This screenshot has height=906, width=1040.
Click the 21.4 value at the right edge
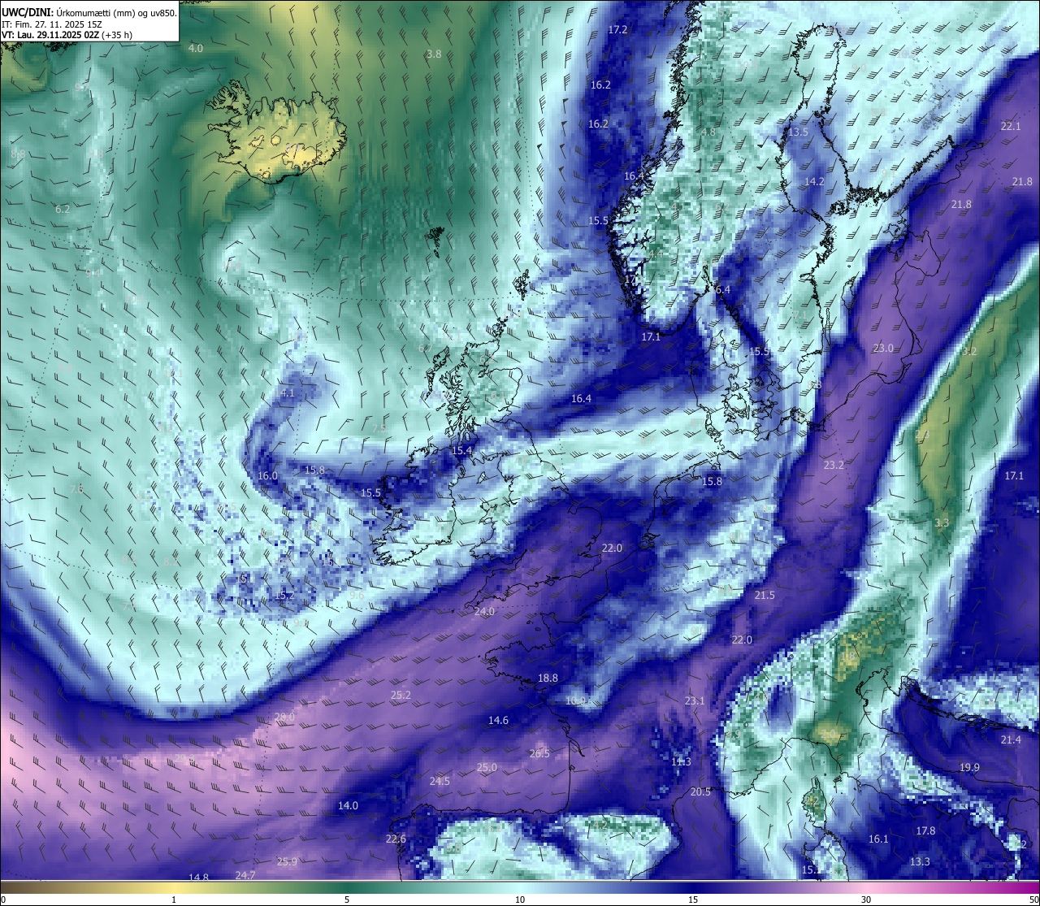tap(1011, 740)
